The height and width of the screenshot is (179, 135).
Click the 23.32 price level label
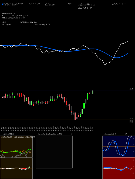131,119
